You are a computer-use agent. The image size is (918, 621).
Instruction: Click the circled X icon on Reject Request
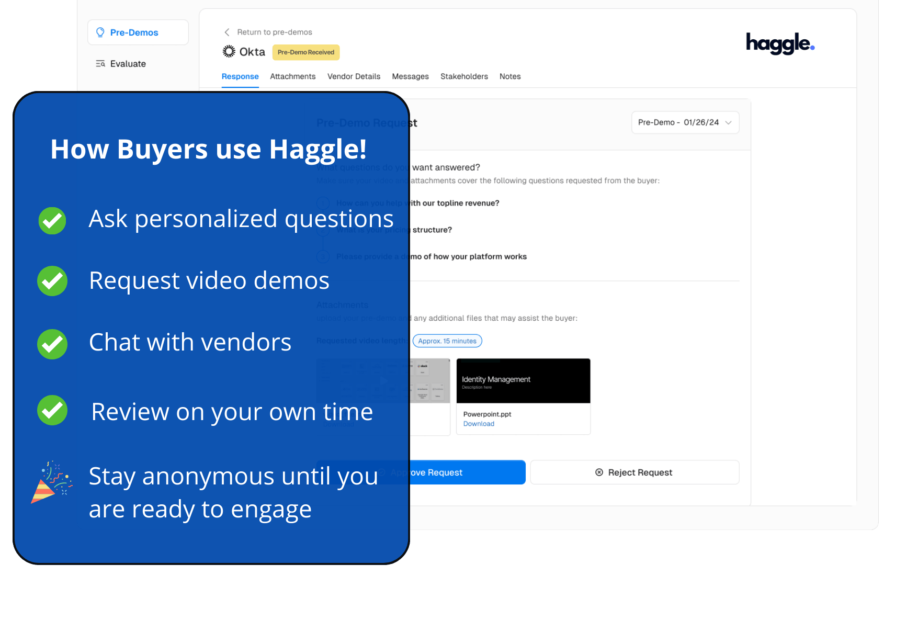click(598, 472)
